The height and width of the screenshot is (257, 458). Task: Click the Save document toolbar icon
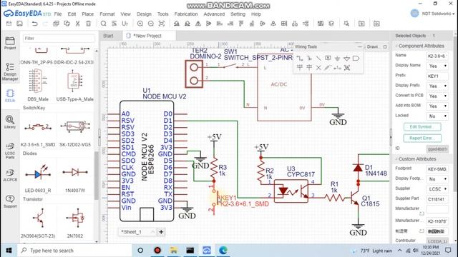point(19,24)
